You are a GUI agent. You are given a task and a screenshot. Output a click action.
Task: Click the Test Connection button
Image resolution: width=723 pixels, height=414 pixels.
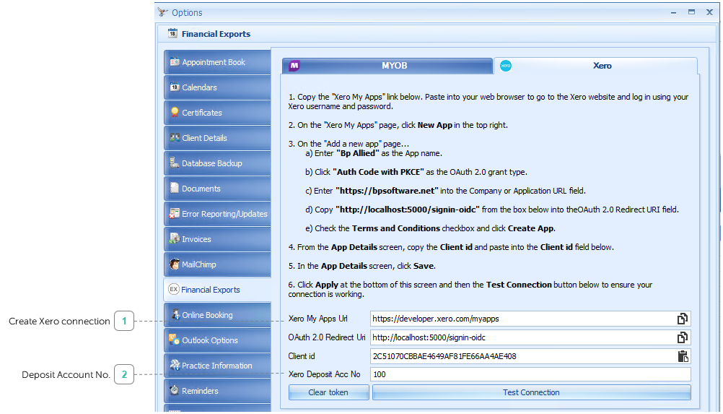click(x=531, y=392)
